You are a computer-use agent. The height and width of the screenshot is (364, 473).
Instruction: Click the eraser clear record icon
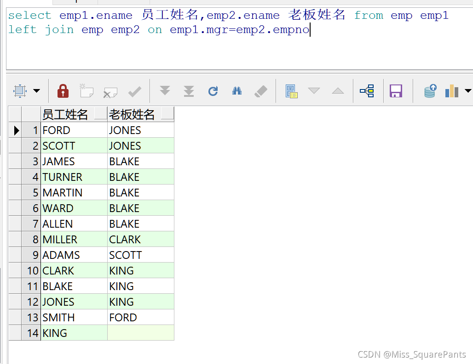coord(261,91)
